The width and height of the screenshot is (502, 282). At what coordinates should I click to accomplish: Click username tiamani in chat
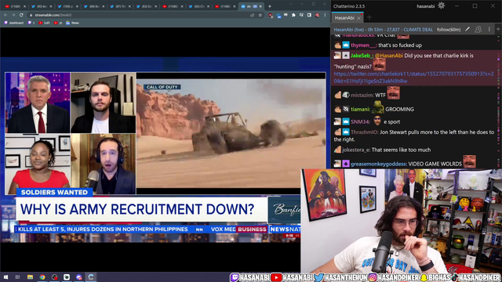[360, 110]
